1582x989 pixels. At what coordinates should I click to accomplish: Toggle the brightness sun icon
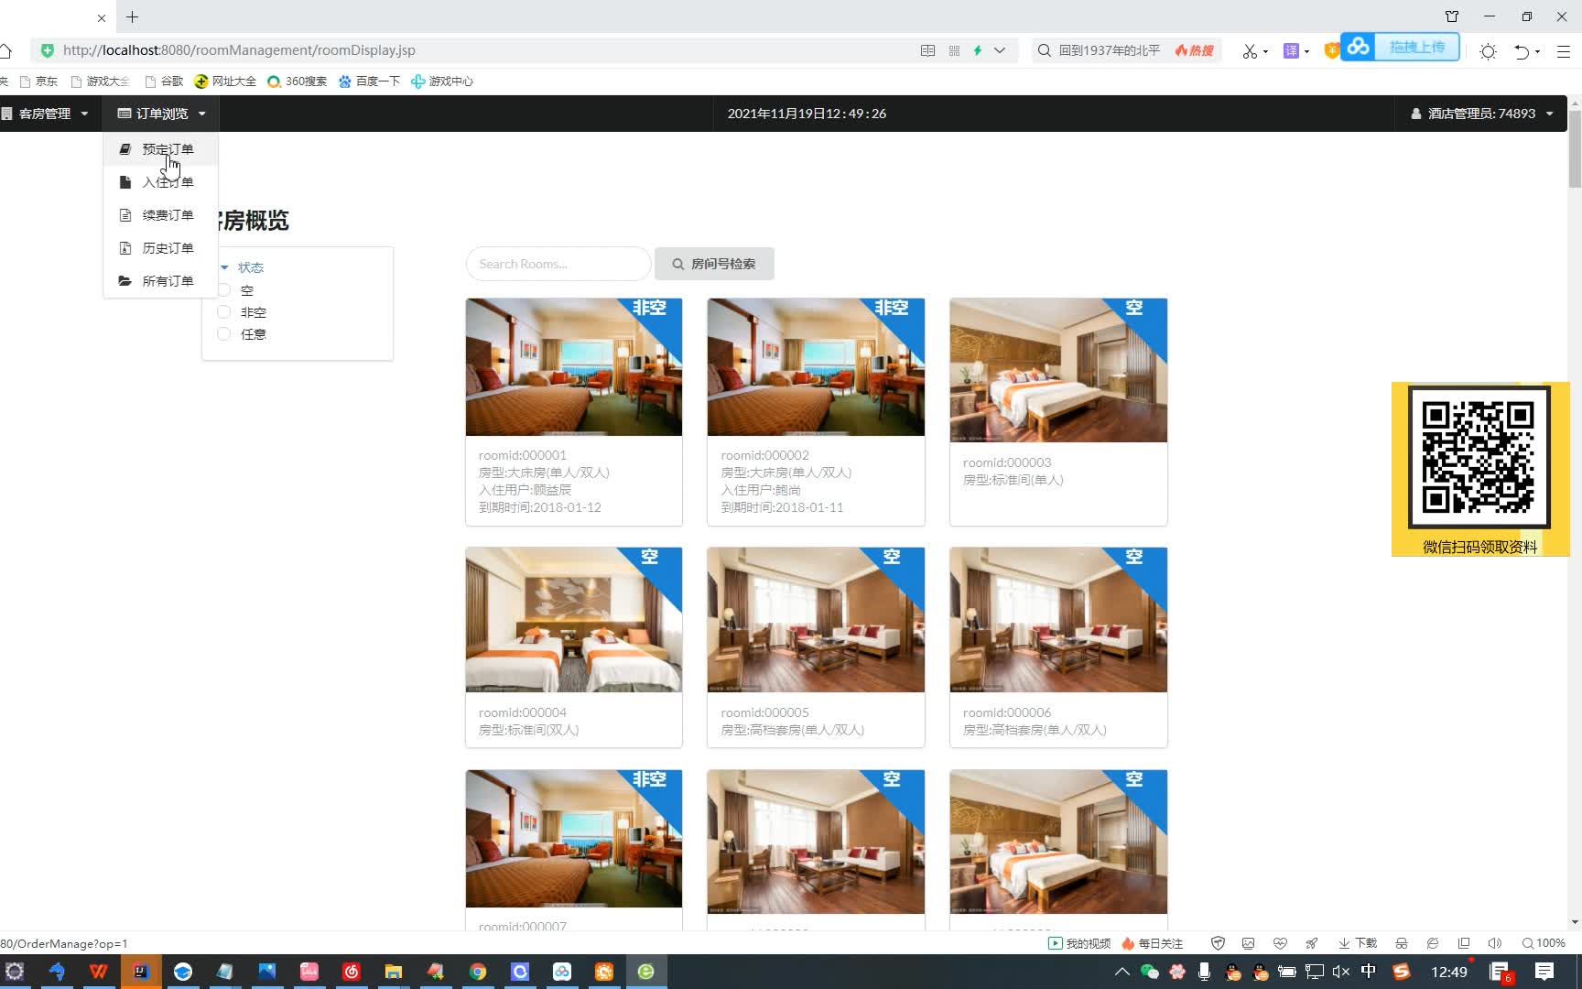tap(1489, 51)
